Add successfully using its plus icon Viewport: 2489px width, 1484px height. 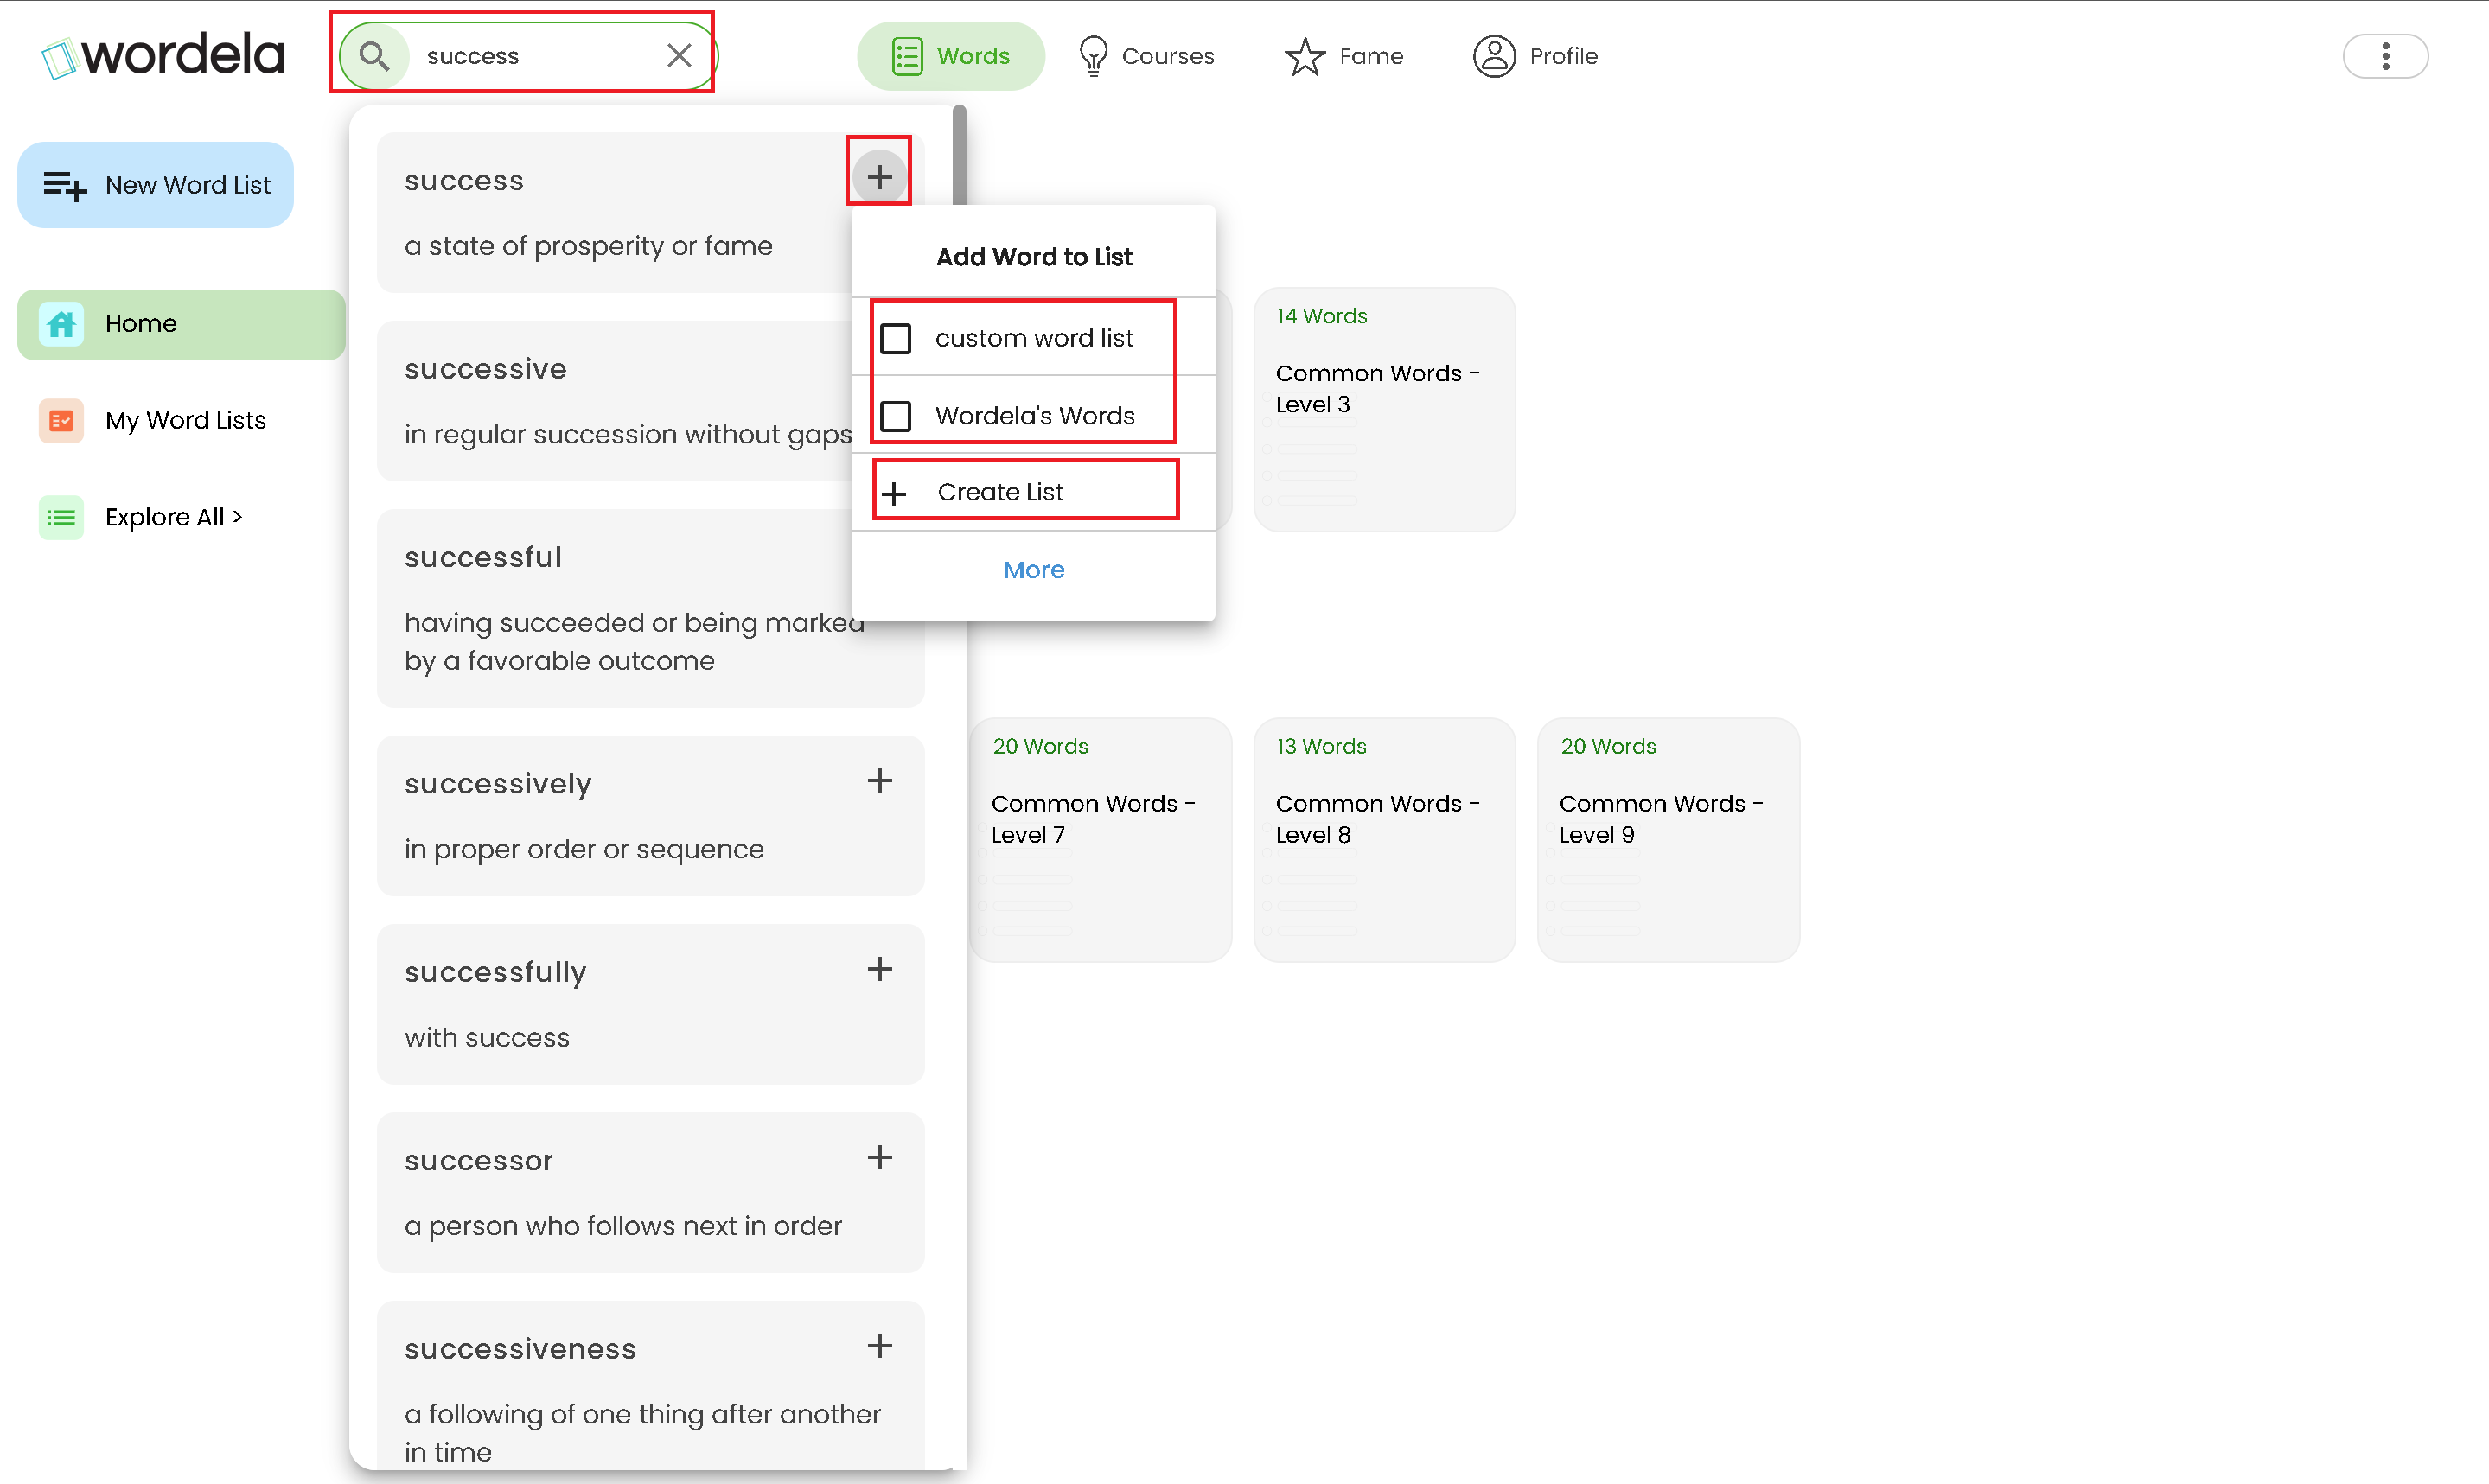point(879,969)
